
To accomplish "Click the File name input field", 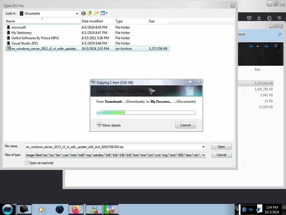I will tap(113, 147).
